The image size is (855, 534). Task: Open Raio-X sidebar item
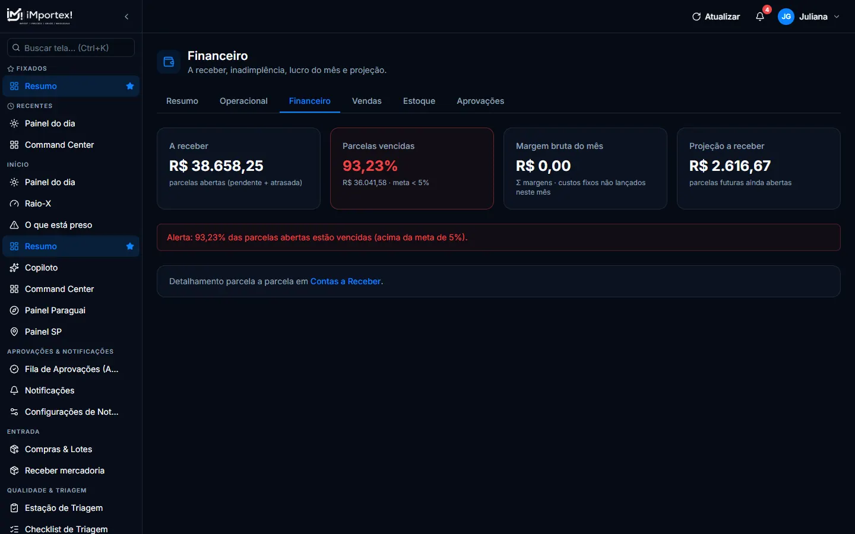(x=71, y=204)
